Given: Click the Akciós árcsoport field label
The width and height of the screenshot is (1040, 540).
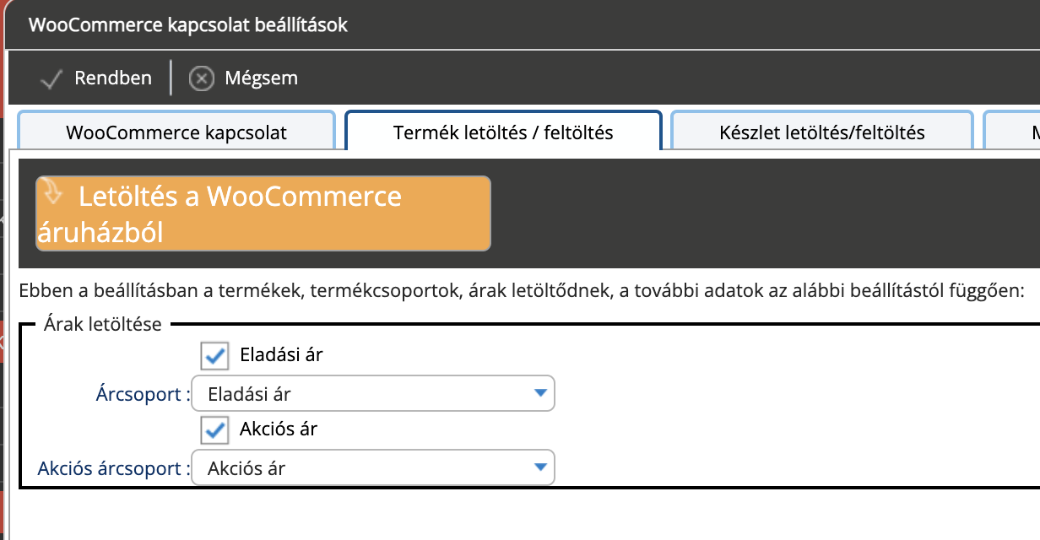Looking at the screenshot, I should pyautogui.click(x=115, y=468).
